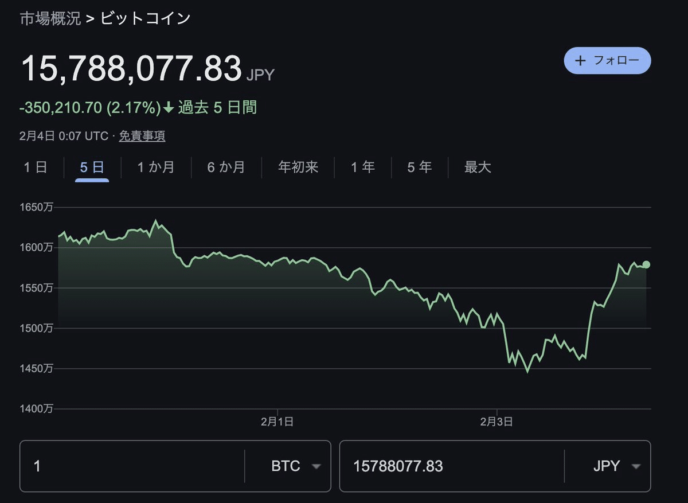View the 6か月 price history
The height and width of the screenshot is (503, 688).
[226, 167]
